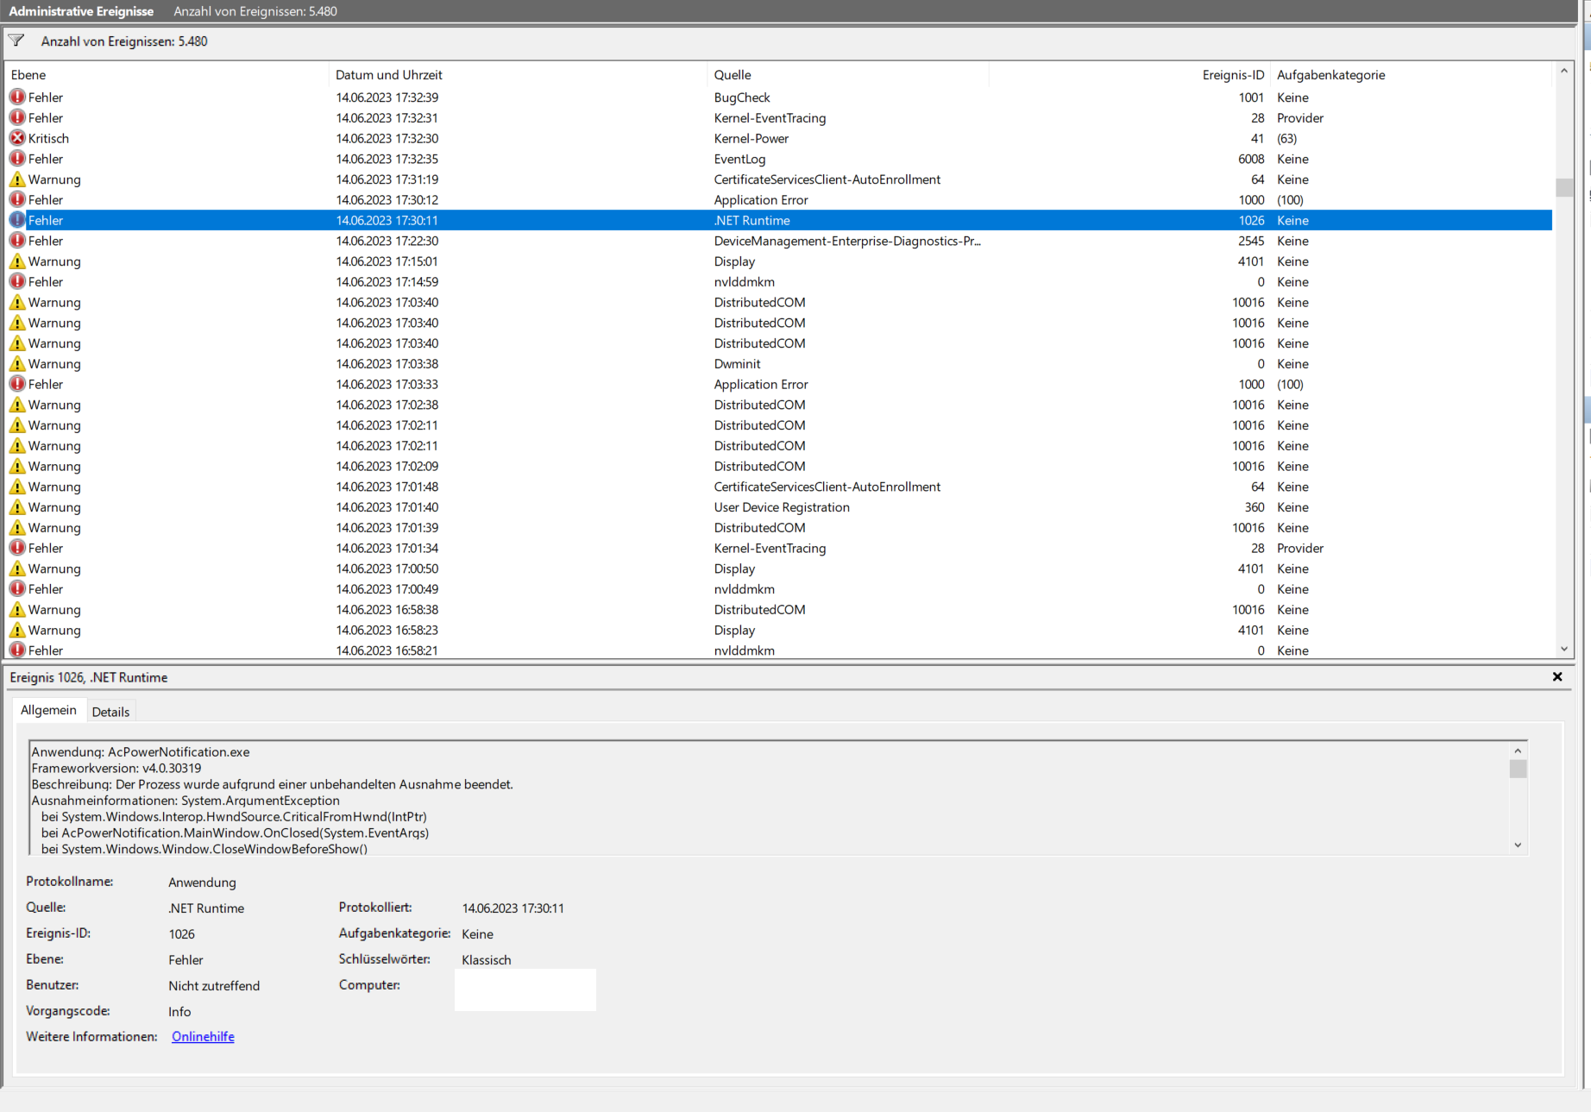The image size is (1591, 1112).
Task: Click the error icon of the BugCheck event
Action: click(x=17, y=97)
